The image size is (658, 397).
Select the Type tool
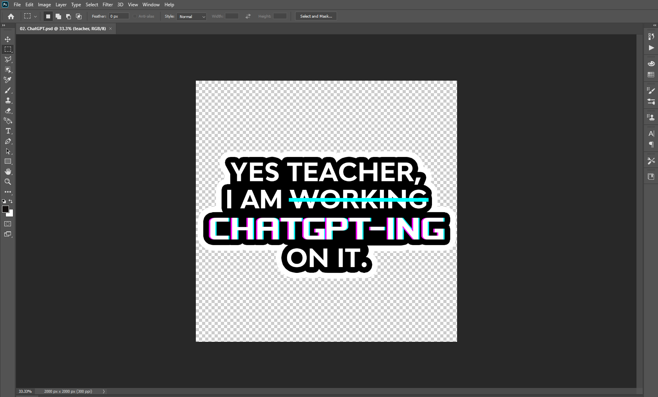(8, 131)
